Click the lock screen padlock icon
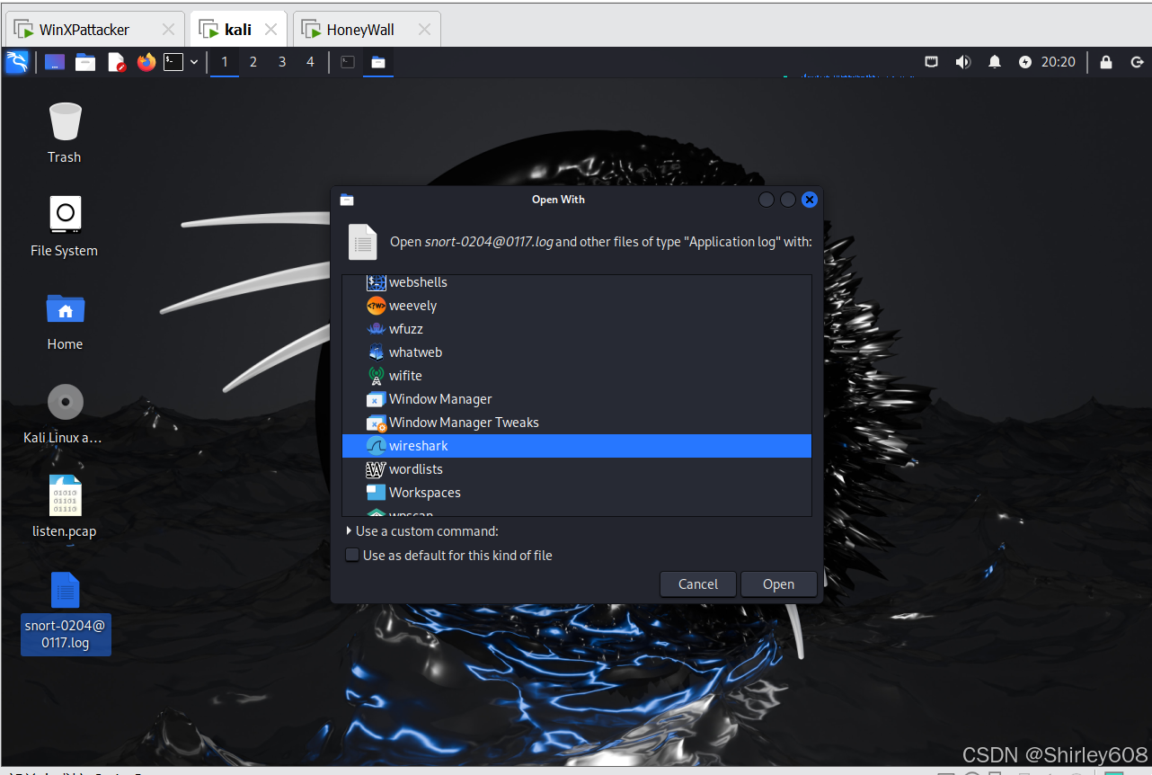Image resolution: width=1152 pixels, height=775 pixels. (x=1106, y=62)
